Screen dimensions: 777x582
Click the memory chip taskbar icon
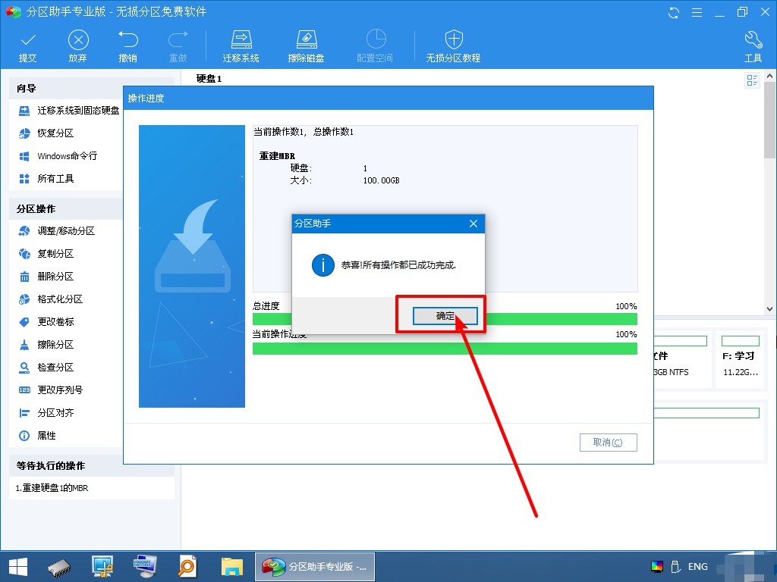pyautogui.click(x=59, y=567)
